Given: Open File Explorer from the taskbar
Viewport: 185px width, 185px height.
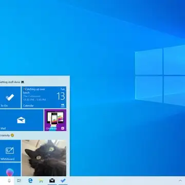Looking at the screenshot, I should tap(41, 180).
